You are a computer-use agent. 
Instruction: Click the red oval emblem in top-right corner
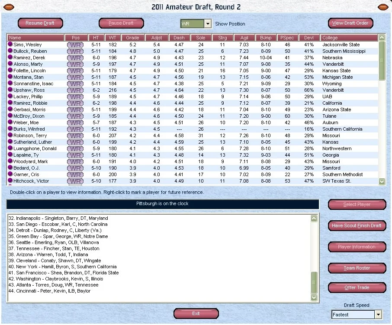pos(382,7)
